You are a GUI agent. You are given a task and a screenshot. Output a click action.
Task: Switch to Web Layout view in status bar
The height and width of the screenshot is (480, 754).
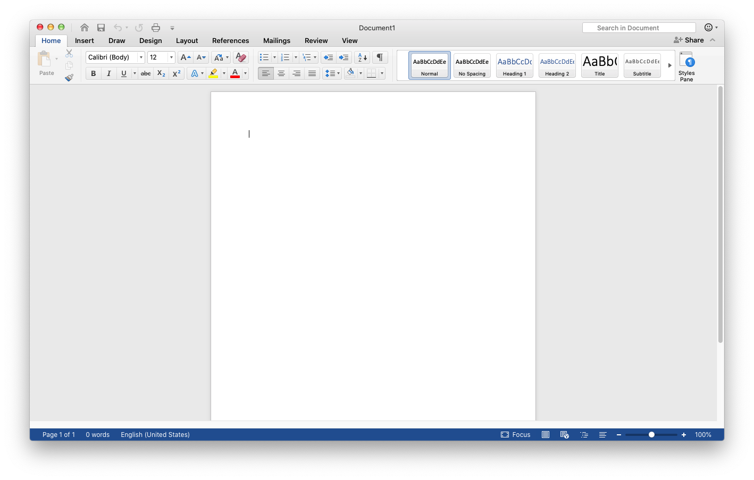565,435
